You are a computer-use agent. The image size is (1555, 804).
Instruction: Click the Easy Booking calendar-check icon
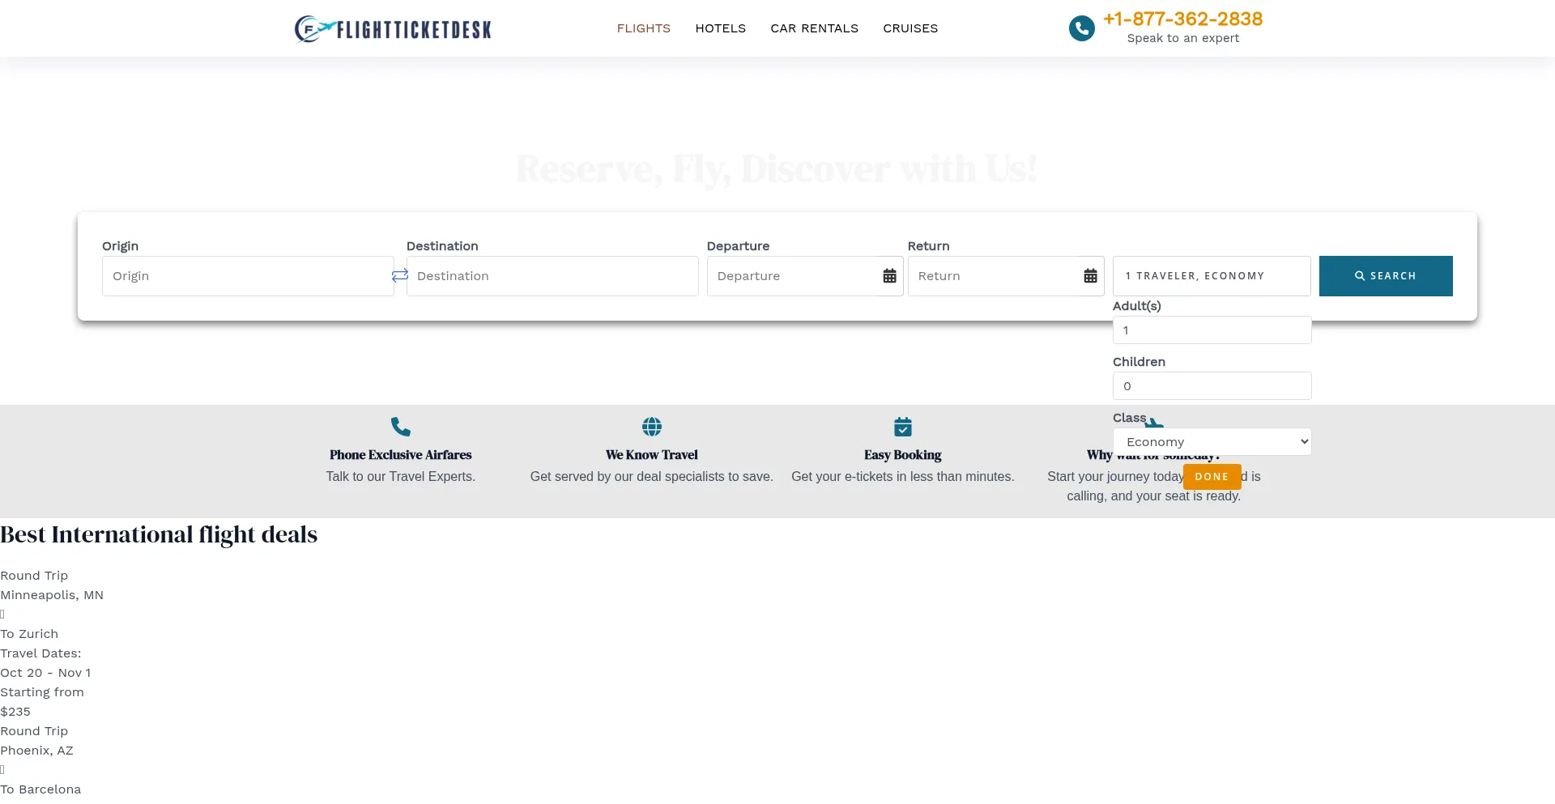click(x=903, y=427)
